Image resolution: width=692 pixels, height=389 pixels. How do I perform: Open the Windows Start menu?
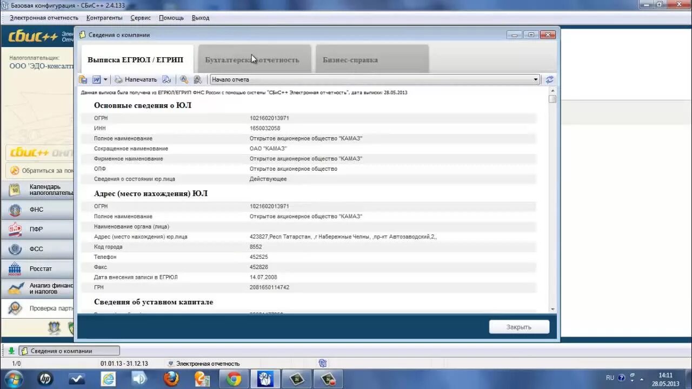point(14,379)
